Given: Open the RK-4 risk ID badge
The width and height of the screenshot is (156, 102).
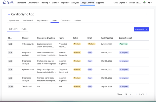Looking at the screenshot, I should [x=10, y=53].
